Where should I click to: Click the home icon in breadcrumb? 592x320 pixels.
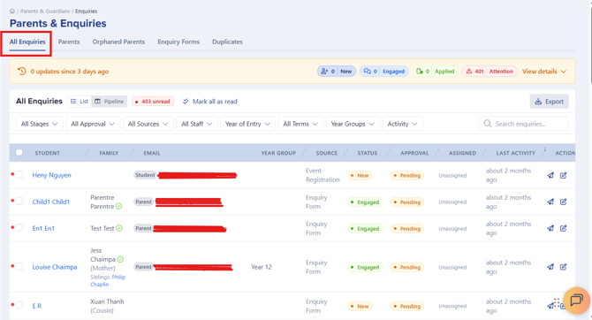[x=12, y=11]
